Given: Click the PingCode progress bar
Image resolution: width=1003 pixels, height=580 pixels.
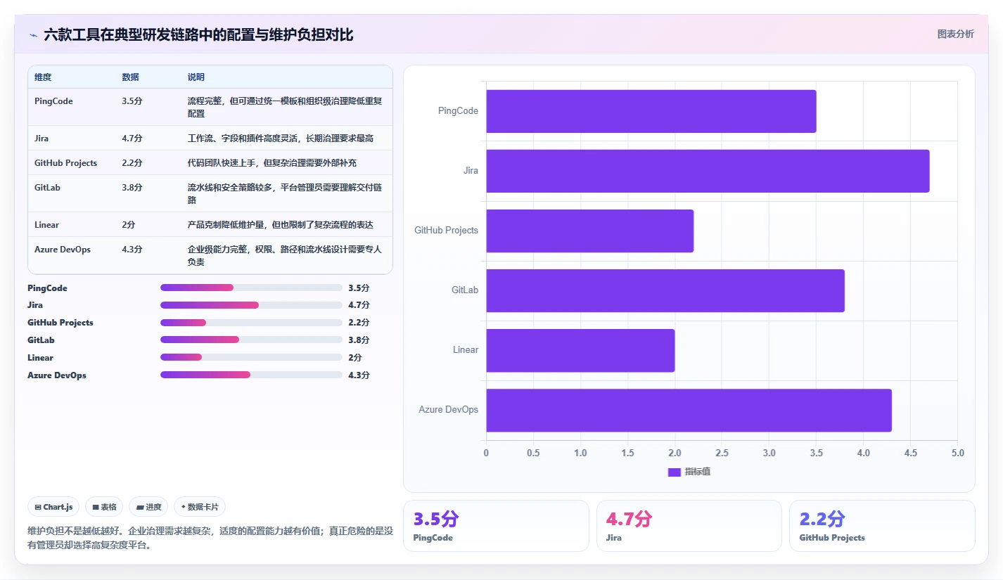Looking at the screenshot, I should click(x=251, y=288).
